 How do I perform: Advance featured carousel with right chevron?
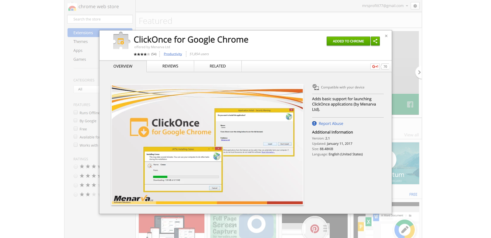click(x=419, y=72)
